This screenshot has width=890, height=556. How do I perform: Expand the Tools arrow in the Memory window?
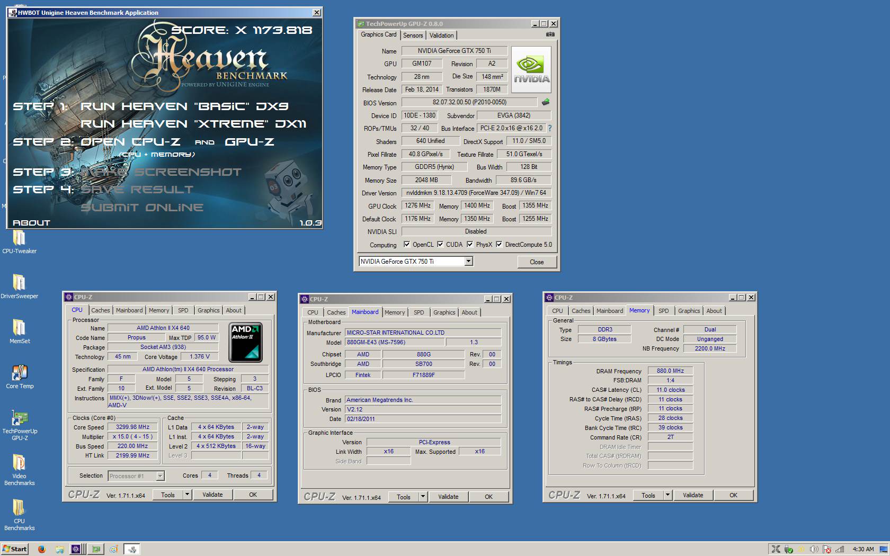[667, 495]
